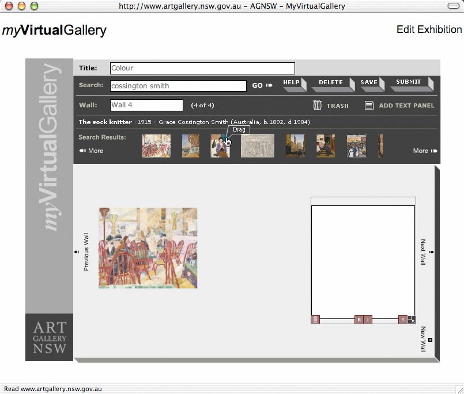
Task: Go to the Previous Wall arrow
Action: tap(76, 252)
